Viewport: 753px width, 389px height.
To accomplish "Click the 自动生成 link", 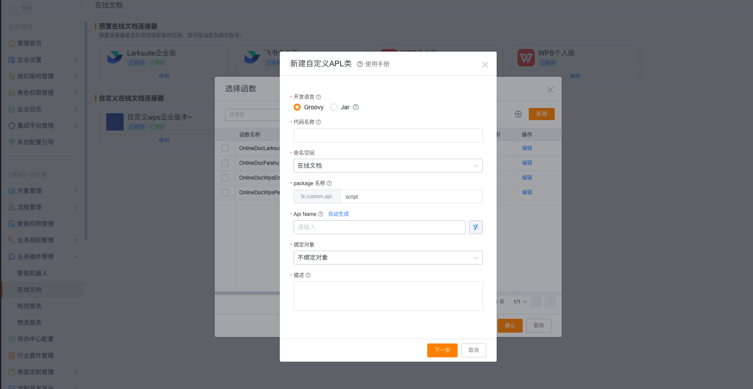I will [x=338, y=214].
